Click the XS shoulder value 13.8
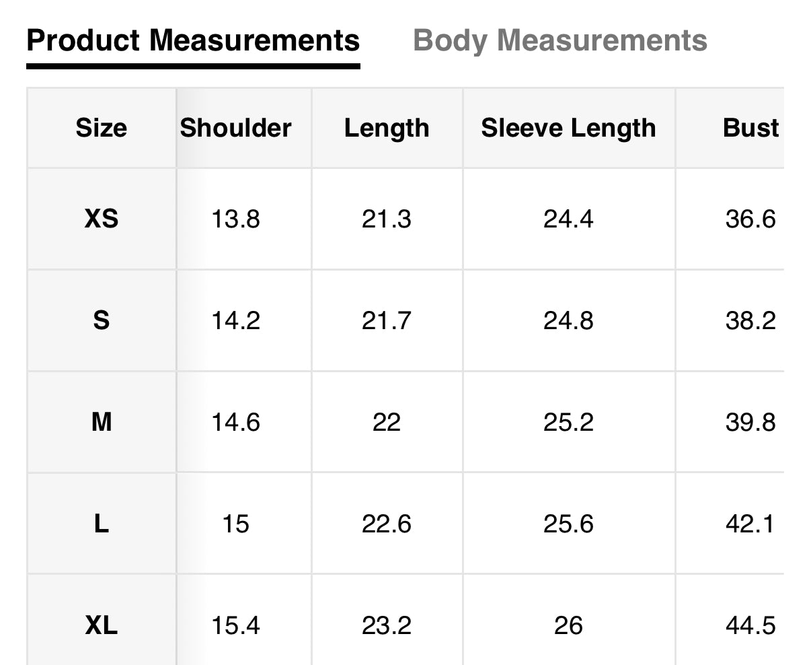The height and width of the screenshot is (665, 811). (x=236, y=219)
